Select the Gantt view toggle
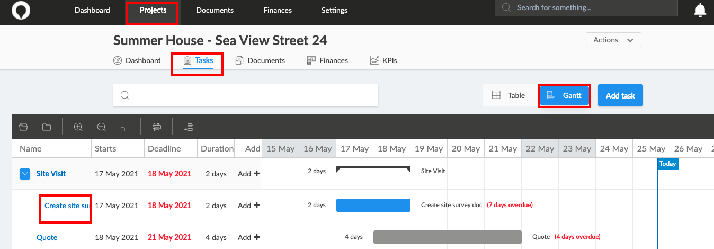This screenshot has width=714, height=249. pyautogui.click(x=564, y=95)
